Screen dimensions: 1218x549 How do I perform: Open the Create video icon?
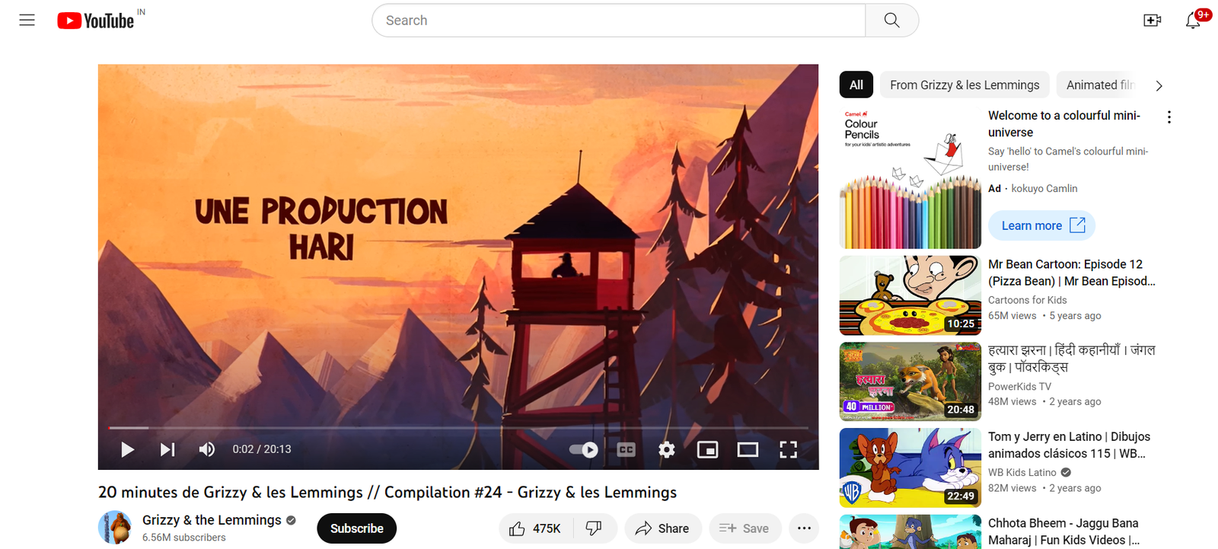pyautogui.click(x=1152, y=21)
